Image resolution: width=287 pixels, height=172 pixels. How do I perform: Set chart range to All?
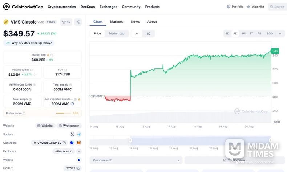(x=259, y=34)
